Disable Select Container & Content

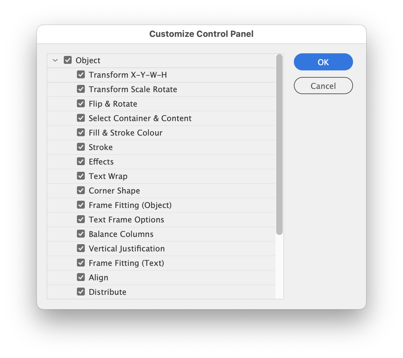pyautogui.click(x=81, y=118)
